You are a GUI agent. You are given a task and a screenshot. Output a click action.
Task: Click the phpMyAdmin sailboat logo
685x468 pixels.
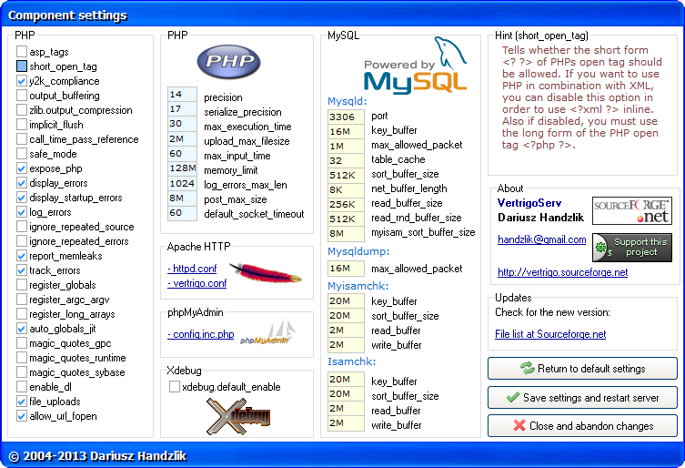click(267, 332)
